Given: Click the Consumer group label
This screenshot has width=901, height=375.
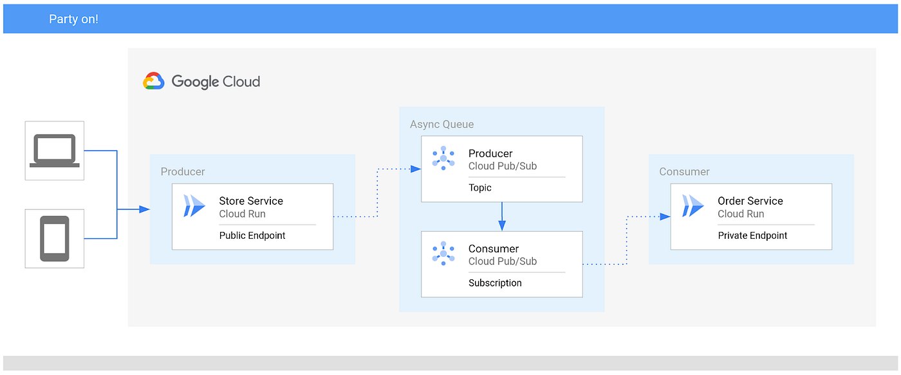Looking at the screenshot, I should [684, 171].
